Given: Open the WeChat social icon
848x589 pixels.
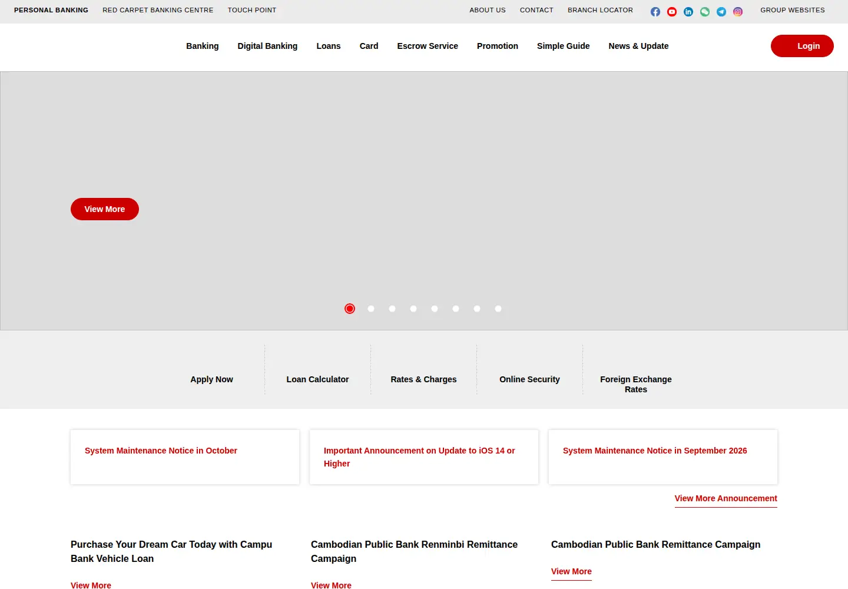Looking at the screenshot, I should [x=705, y=12].
